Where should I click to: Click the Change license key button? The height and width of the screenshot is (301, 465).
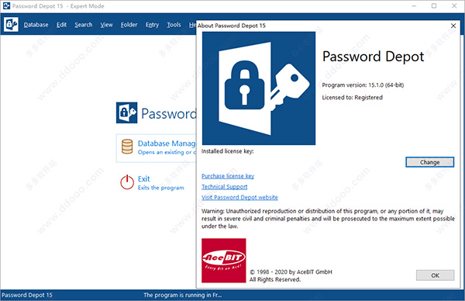[429, 162]
